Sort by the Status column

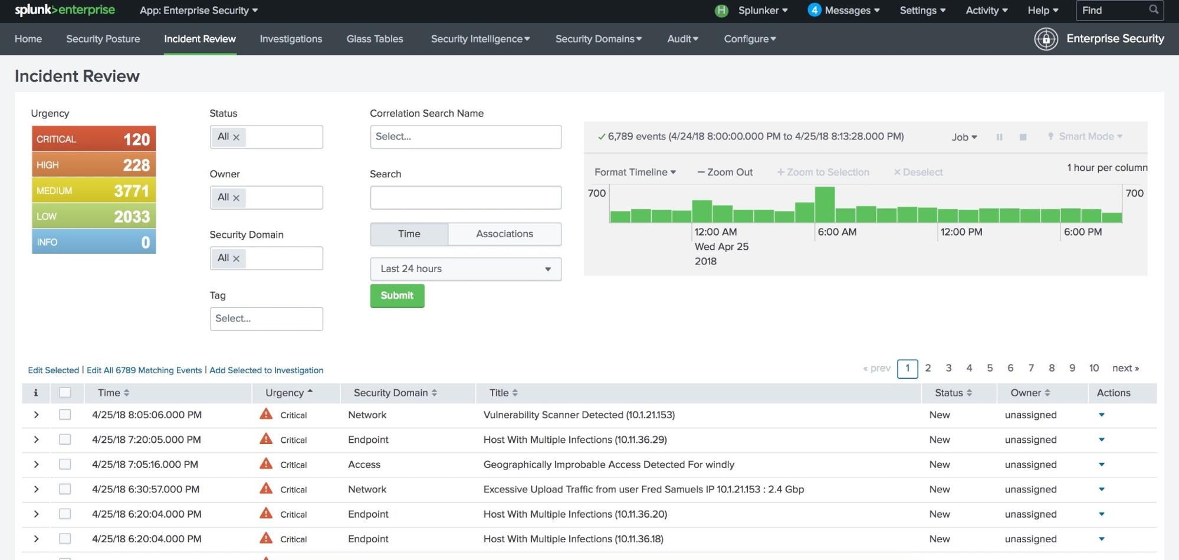953,393
